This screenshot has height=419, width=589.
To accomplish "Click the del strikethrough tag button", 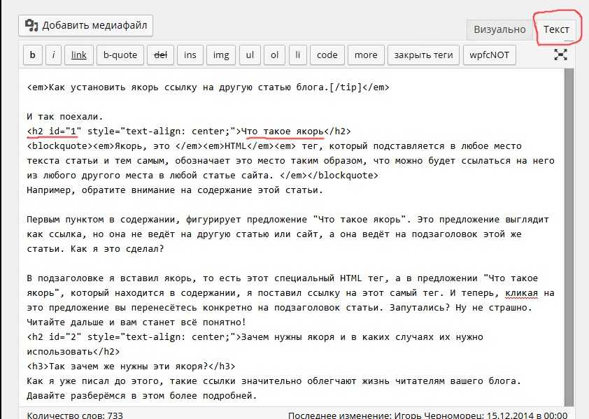I will click(160, 55).
